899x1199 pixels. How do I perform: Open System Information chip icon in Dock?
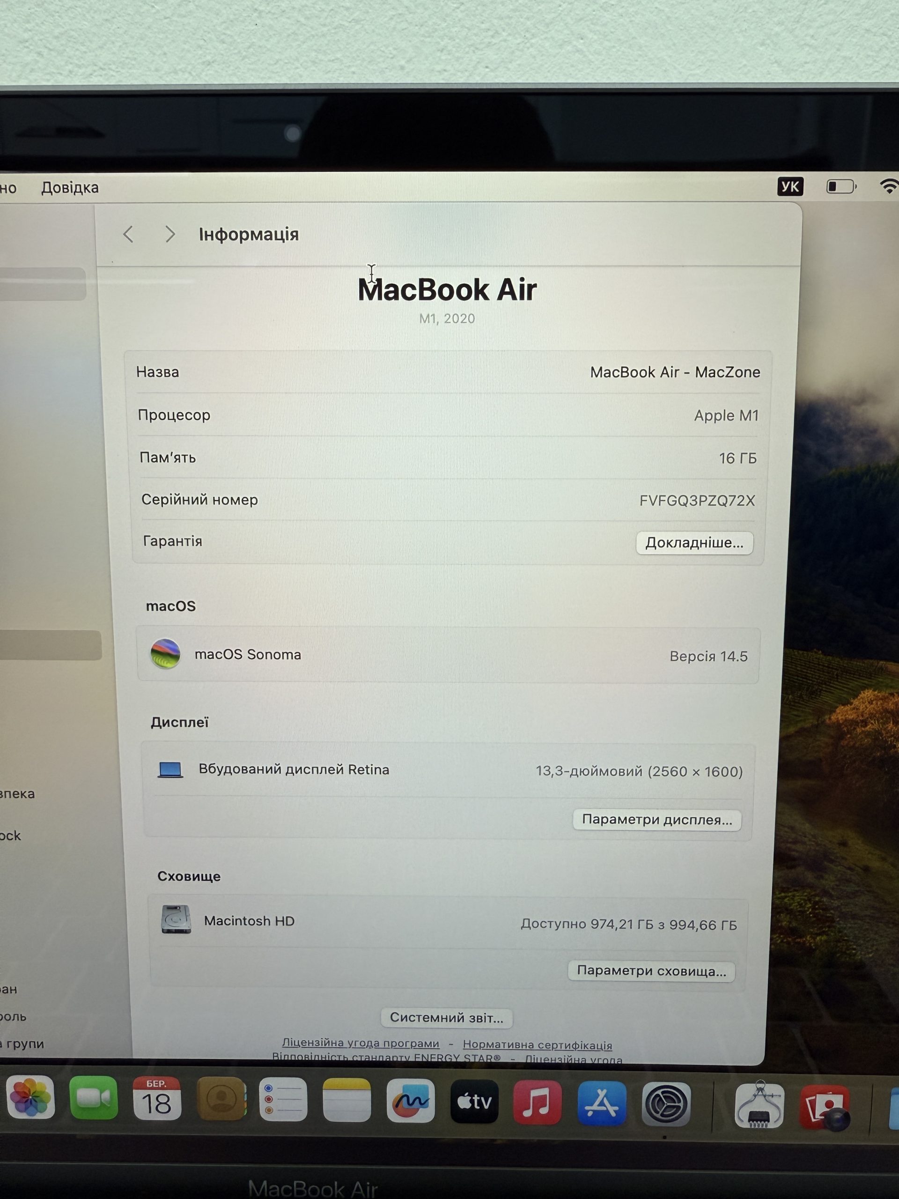pyautogui.click(x=759, y=1105)
